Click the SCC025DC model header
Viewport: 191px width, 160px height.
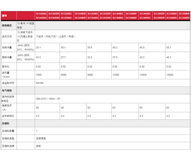(x=41, y=13)
